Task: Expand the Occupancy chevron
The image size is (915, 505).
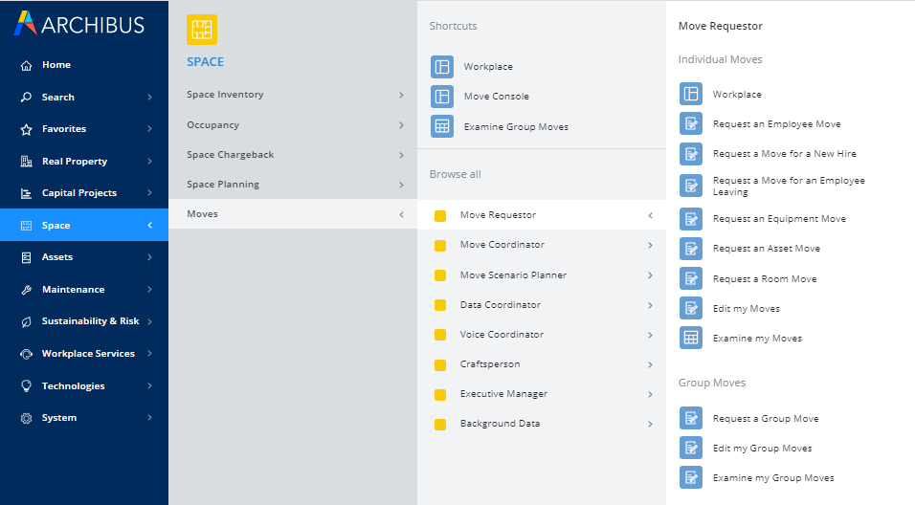Action: 401,125
